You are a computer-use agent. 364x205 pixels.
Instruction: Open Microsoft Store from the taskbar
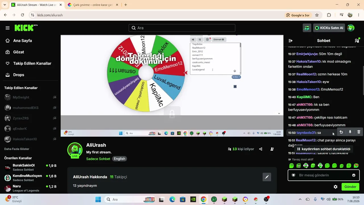183,199
